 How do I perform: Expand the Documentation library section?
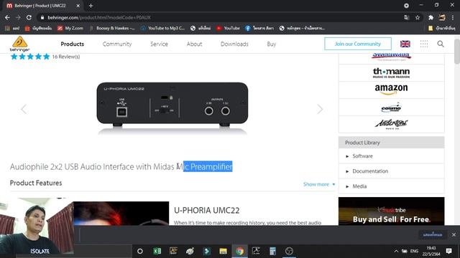point(391,171)
